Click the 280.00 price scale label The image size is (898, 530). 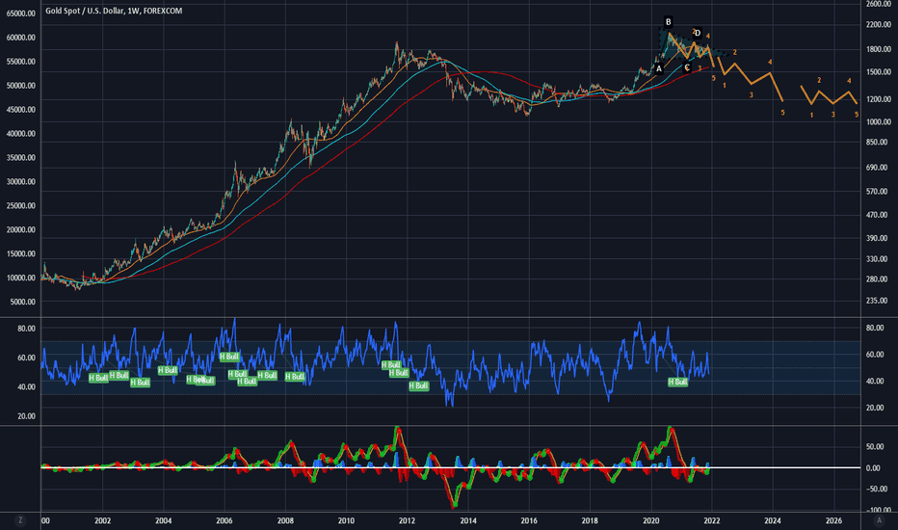(879, 279)
